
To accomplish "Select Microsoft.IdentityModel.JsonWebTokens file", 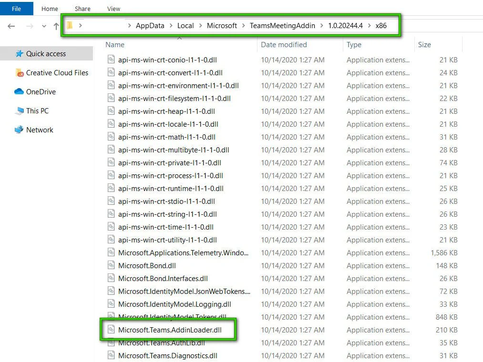I will (x=184, y=291).
